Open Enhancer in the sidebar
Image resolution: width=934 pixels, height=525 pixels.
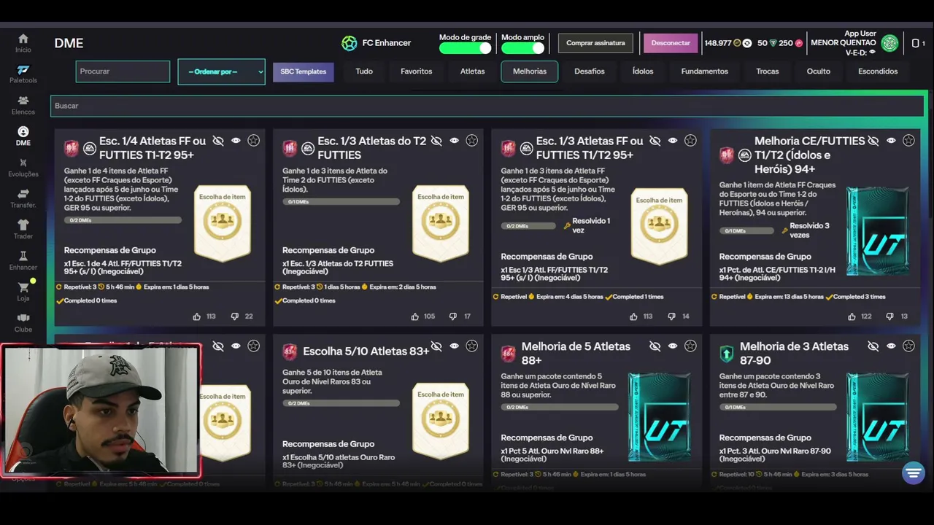[x=23, y=261]
